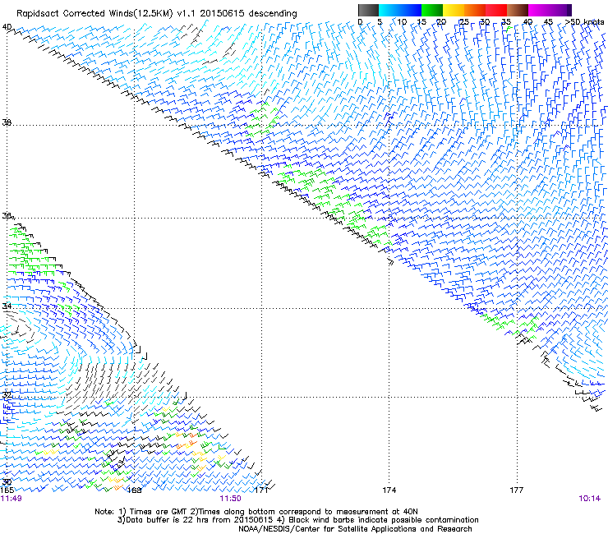Click the orange 25-30 knots legend segment

tap(475, 10)
